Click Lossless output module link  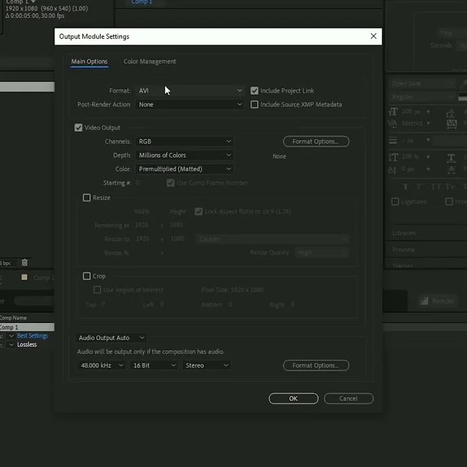pos(27,344)
